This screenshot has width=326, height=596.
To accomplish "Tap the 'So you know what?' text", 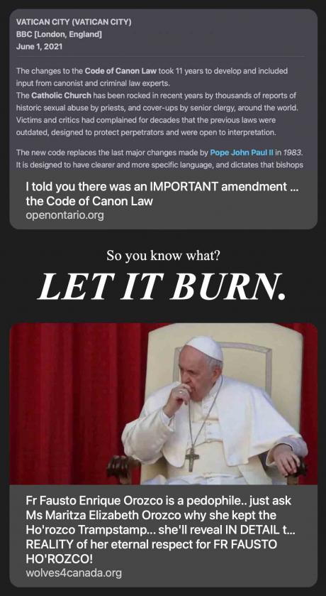I will pyautogui.click(x=163, y=256).
